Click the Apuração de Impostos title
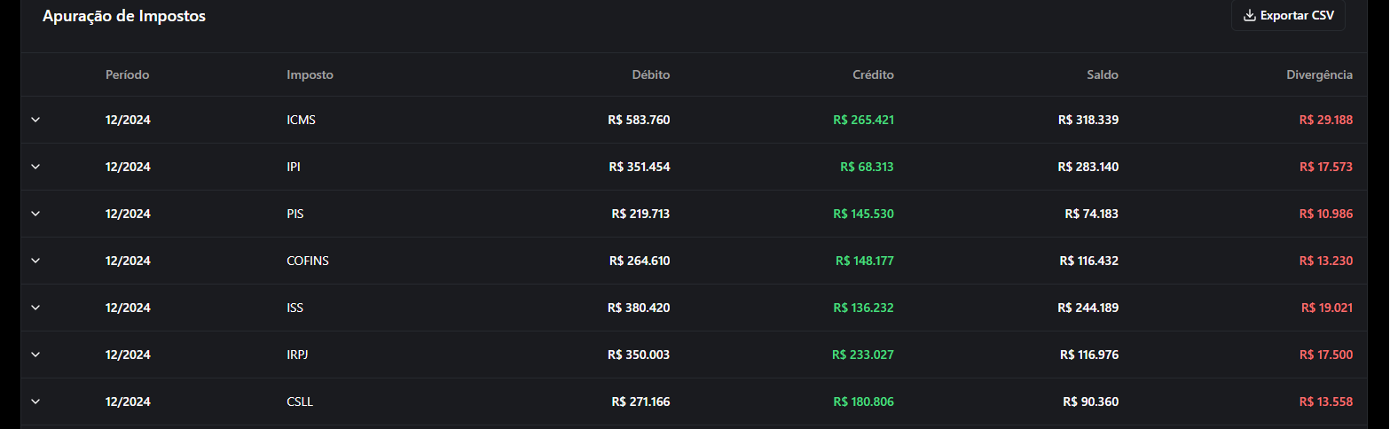1390x429 pixels. (124, 16)
